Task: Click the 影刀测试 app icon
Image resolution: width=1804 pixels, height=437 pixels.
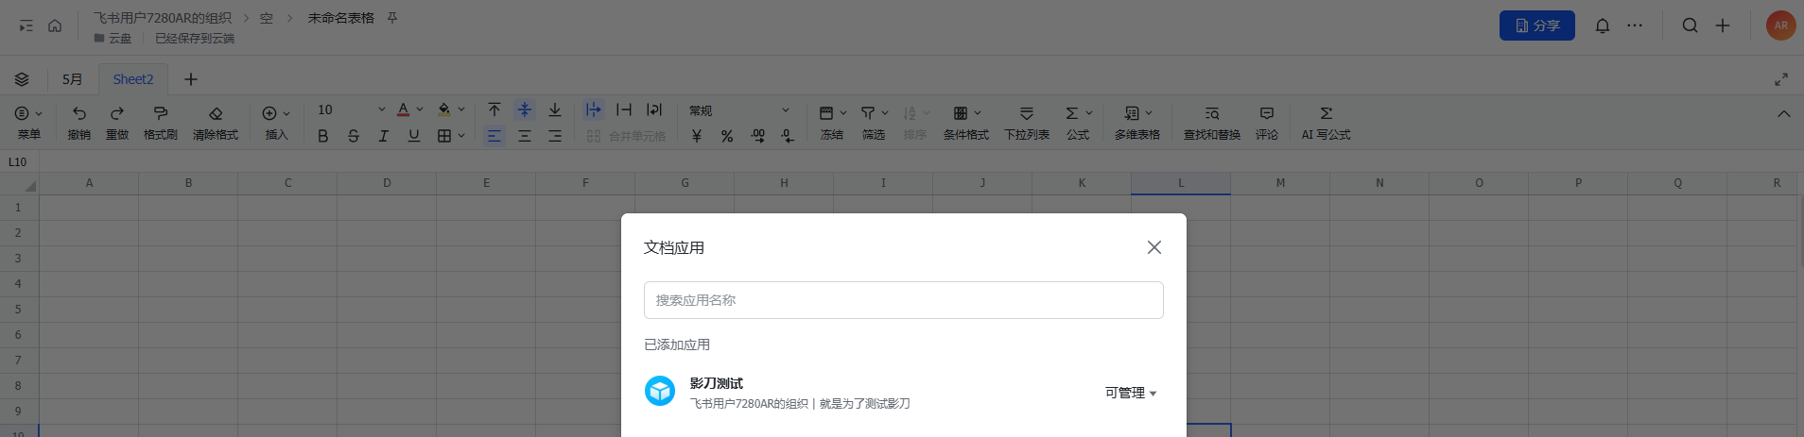Action: 660,391
